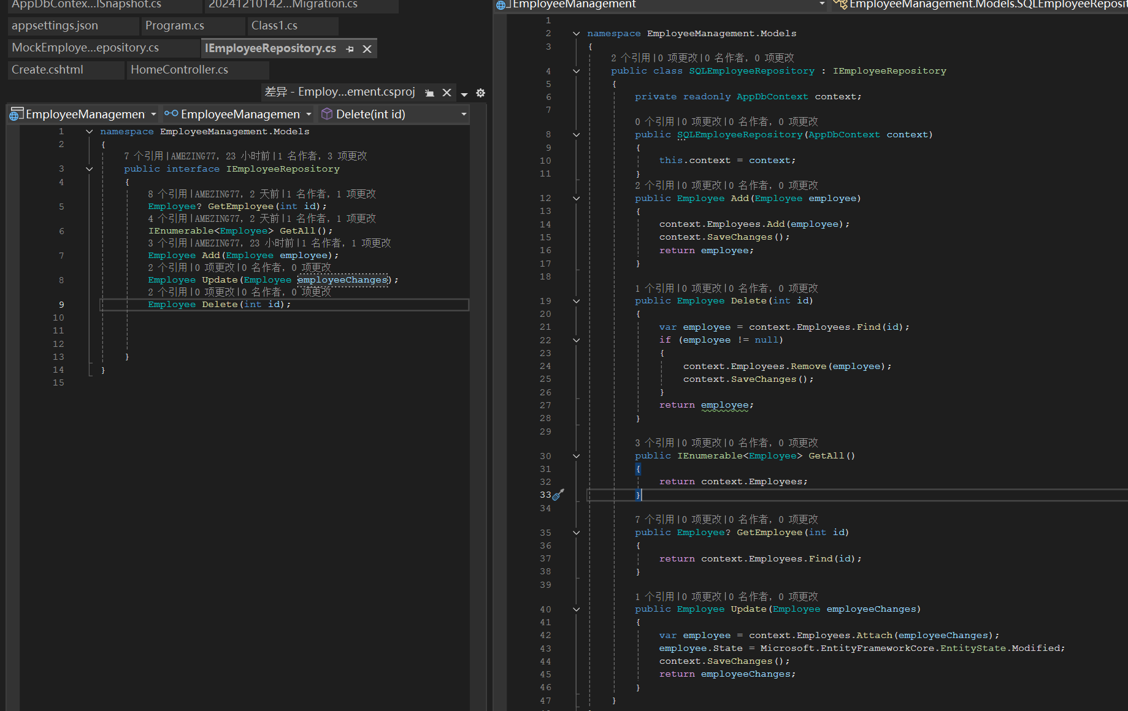Click the C# project icon in left navigation bar
The image size is (1128, 711).
pos(17,114)
